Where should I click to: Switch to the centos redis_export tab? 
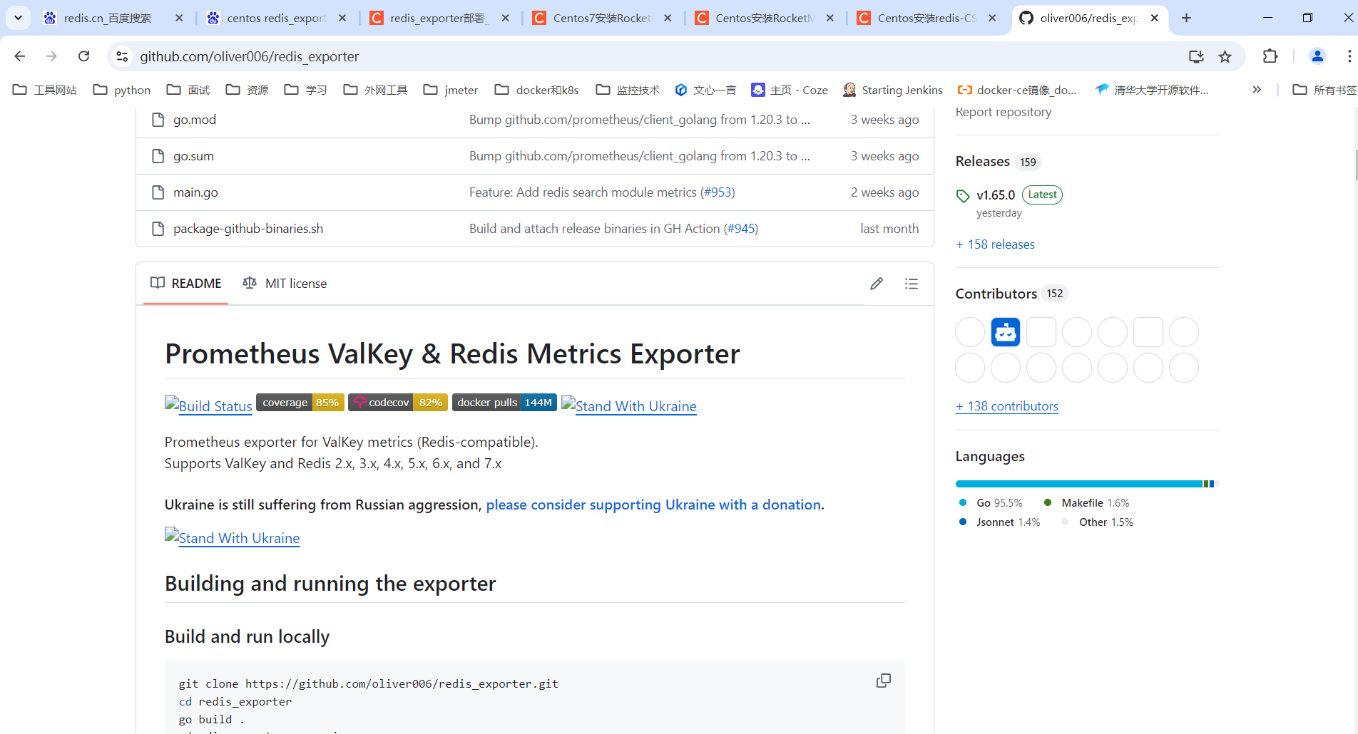click(x=276, y=18)
